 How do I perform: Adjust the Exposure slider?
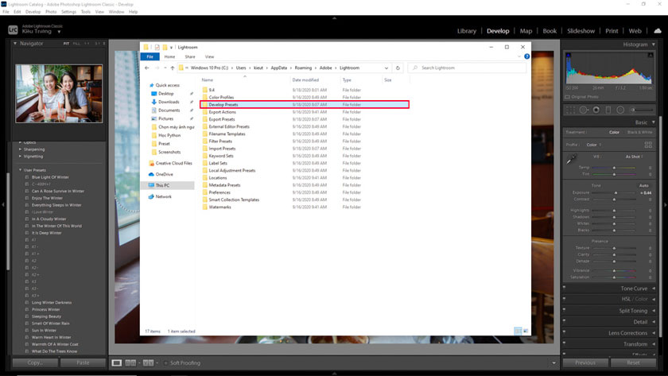coord(614,192)
